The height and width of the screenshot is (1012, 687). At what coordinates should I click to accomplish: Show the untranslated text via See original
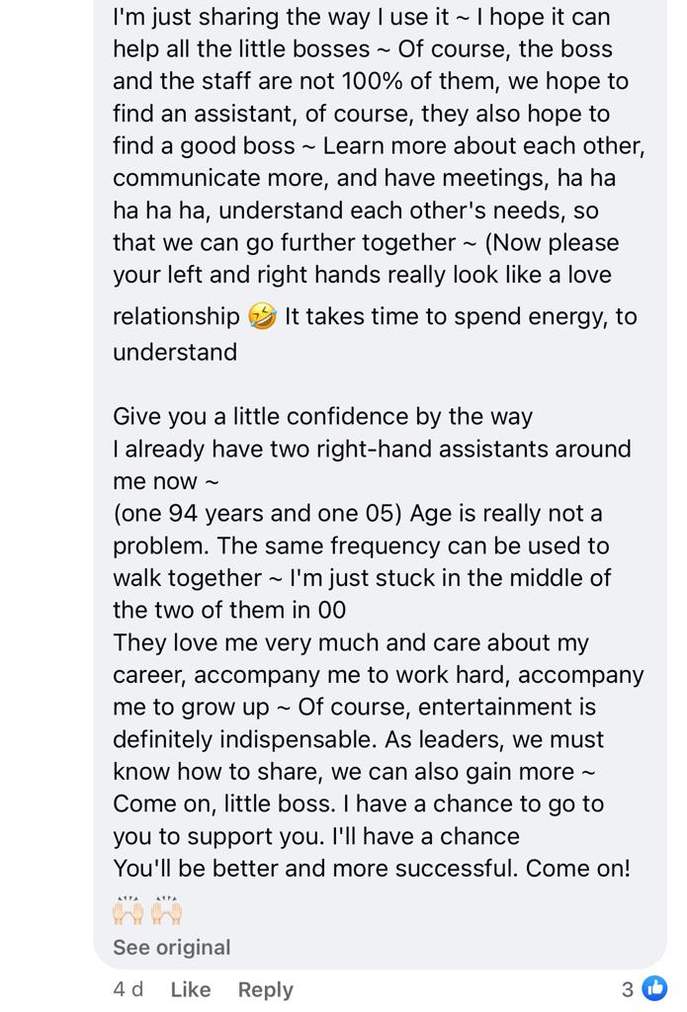pyautogui.click(x=172, y=947)
